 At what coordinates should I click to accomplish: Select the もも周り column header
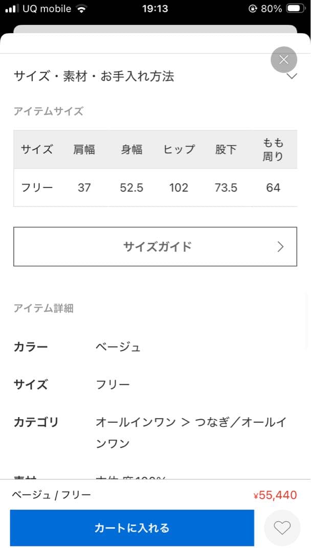point(273,150)
